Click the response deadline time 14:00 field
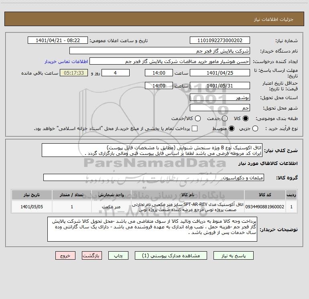The height and width of the screenshot is (299, 309). point(159,73)
